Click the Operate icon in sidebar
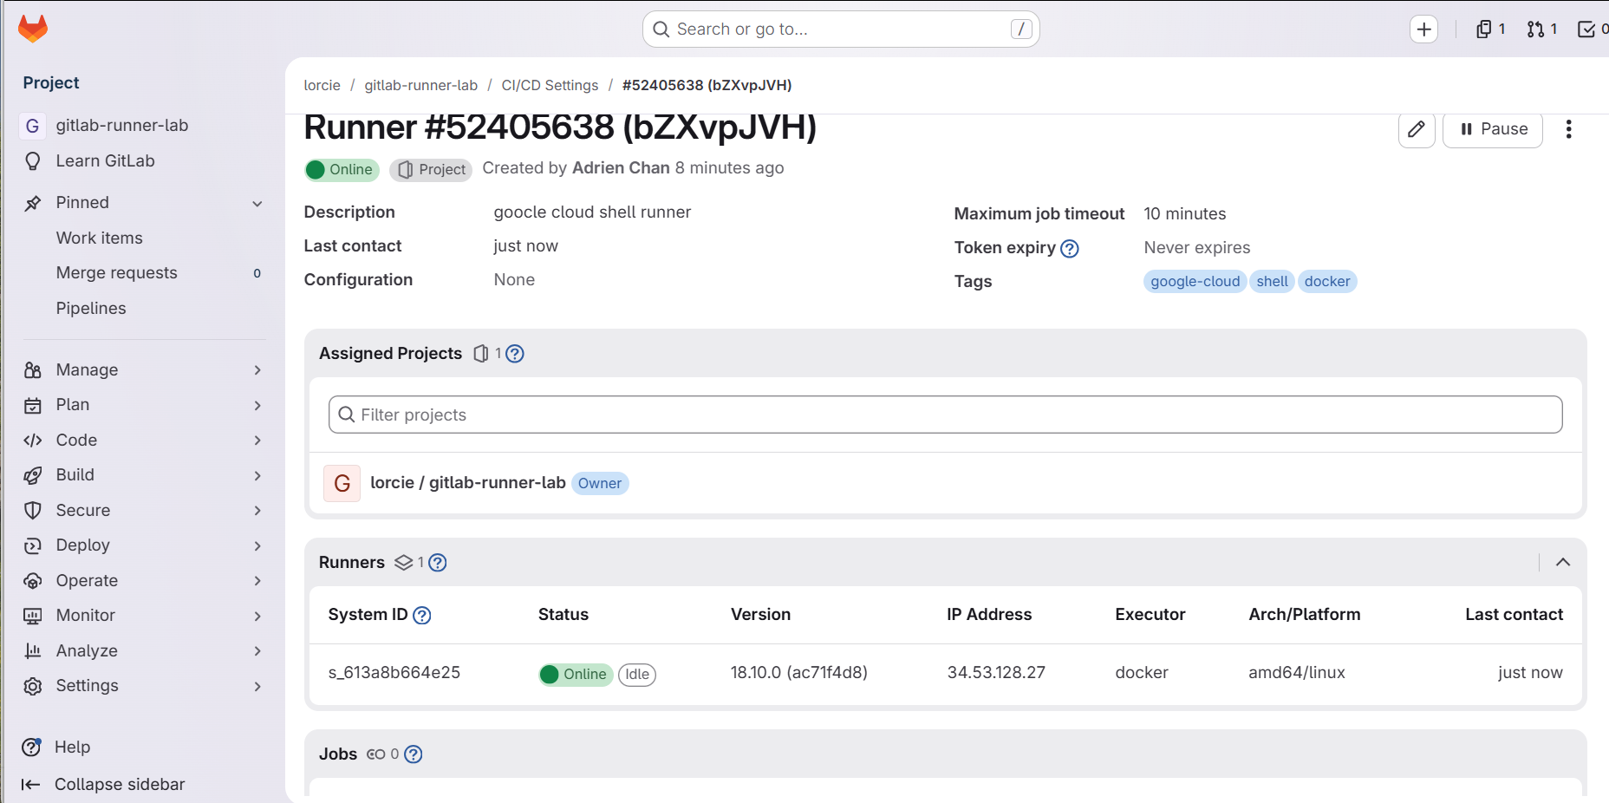 click(x=33, y=581)
